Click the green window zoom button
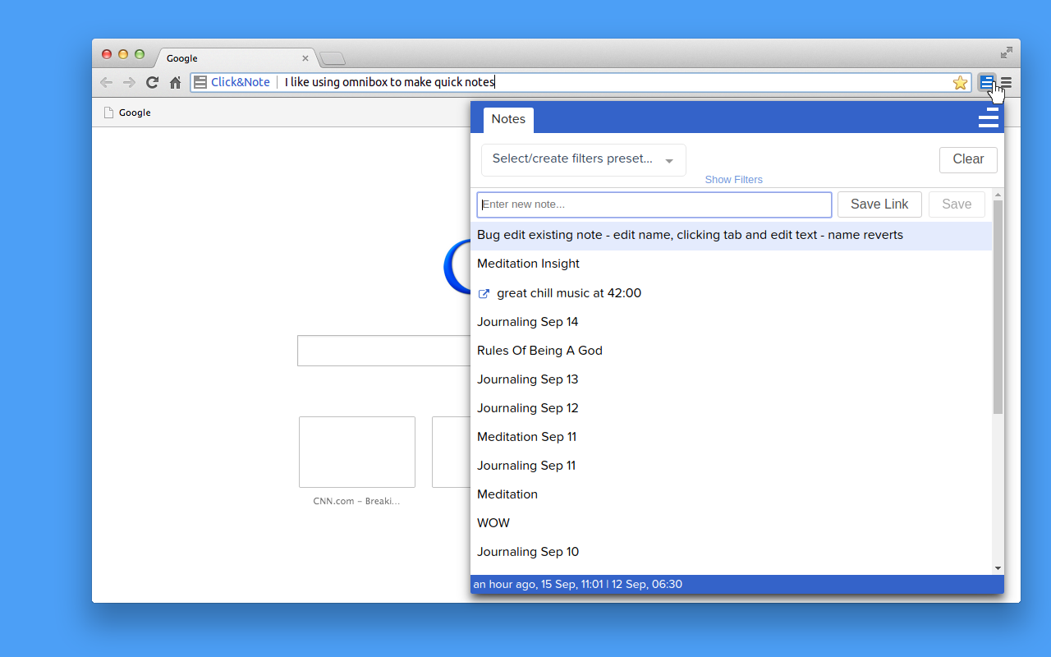 coord(140,54)
